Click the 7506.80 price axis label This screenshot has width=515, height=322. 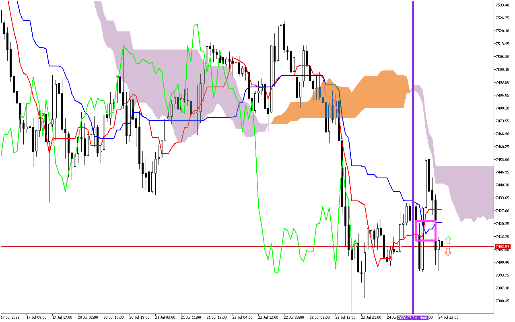[x=503, y=57]
